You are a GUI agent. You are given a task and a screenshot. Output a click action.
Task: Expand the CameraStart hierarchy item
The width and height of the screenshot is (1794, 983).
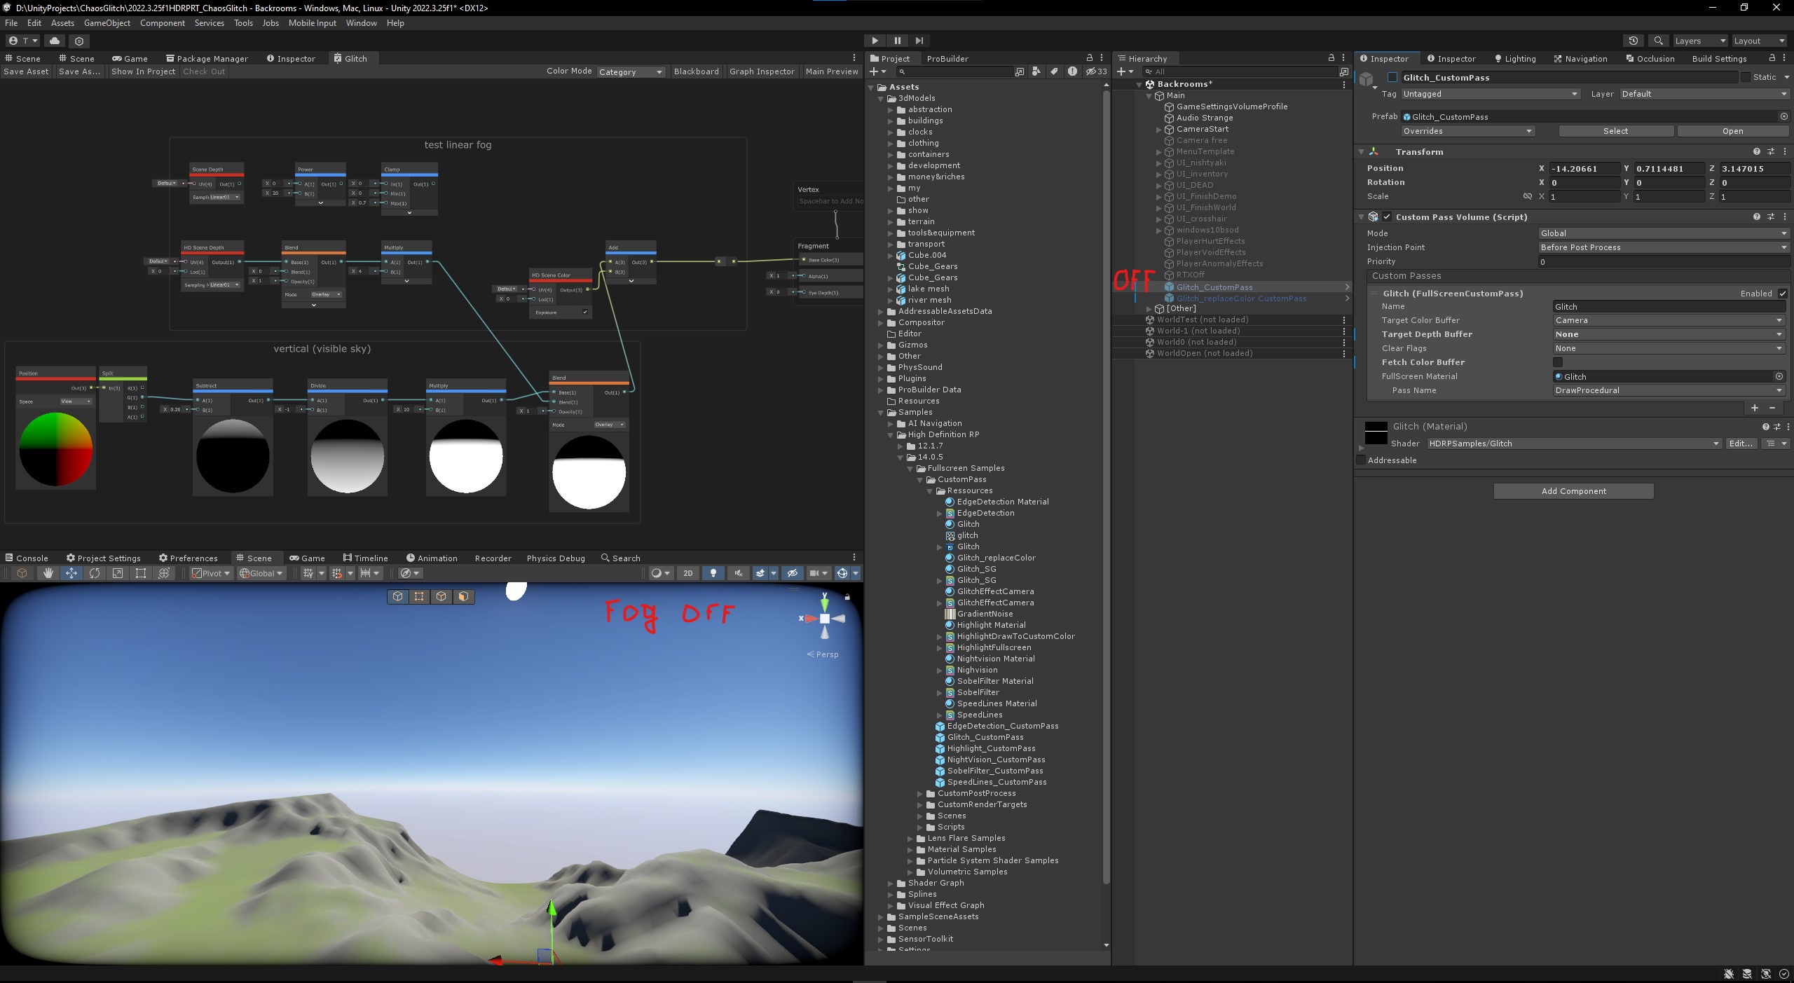tap(1158, 130)
